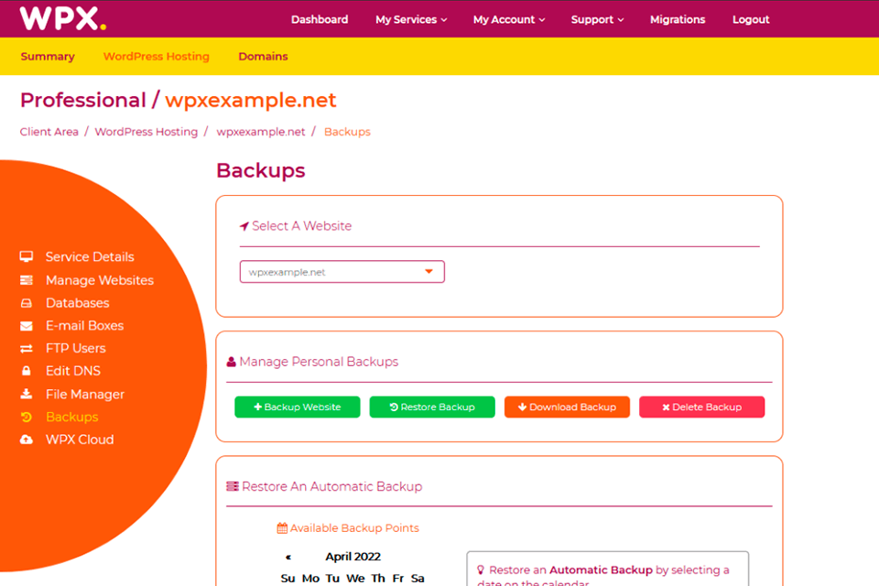Viewport: 879px width, 586px height.
Task: Click the 'Available Backup Points' label
Action: click(x=354, y=528)
